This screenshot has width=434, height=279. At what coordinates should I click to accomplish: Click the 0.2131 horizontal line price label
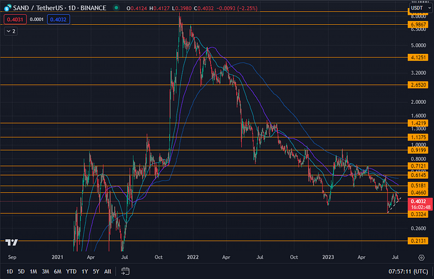418,241
